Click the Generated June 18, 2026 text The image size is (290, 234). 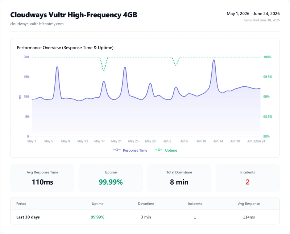tap(261, 20)
